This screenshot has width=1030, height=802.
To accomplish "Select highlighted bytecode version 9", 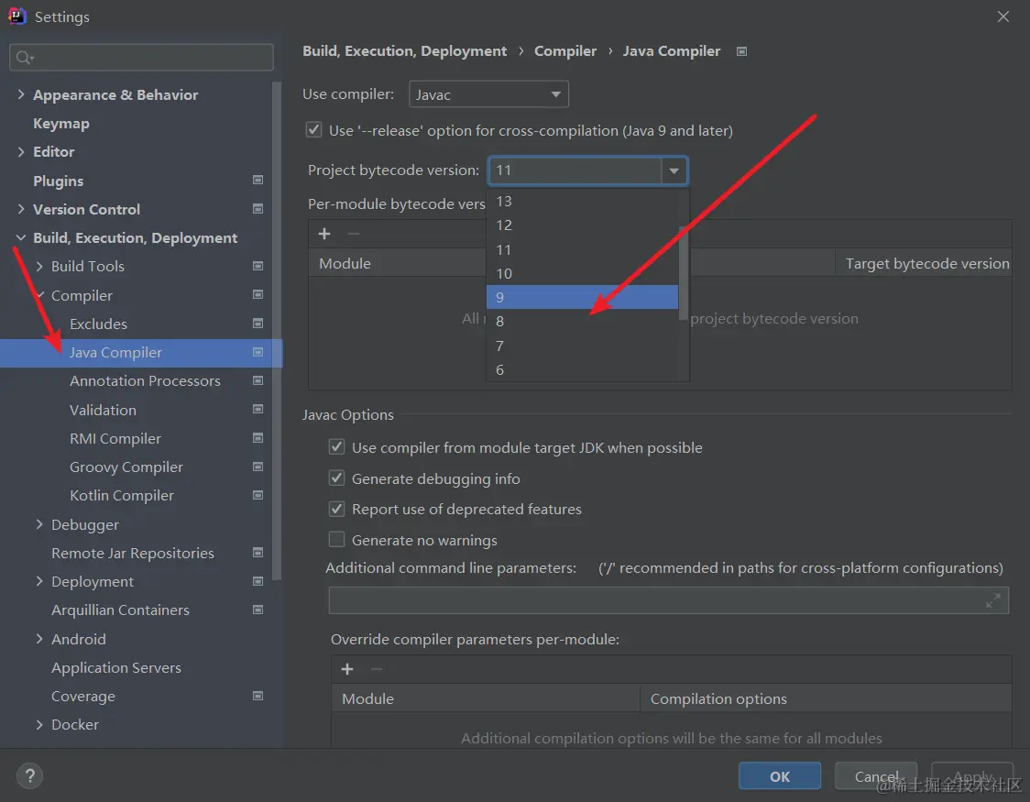I will (x=582, y=297).
